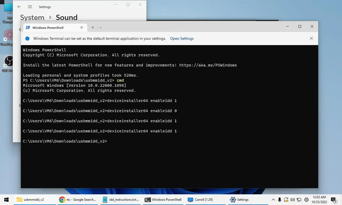Click 'Loading personal and system profiles' line

point(80,75)
